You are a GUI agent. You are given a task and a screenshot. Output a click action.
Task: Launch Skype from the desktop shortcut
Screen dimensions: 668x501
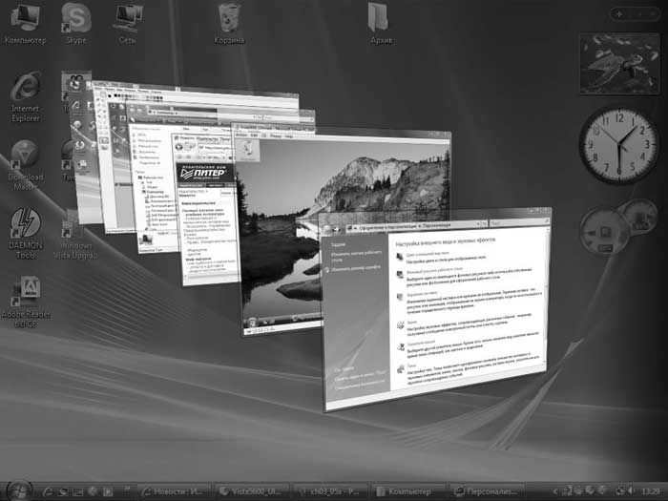pyautogui.click(x=75, y=19)
